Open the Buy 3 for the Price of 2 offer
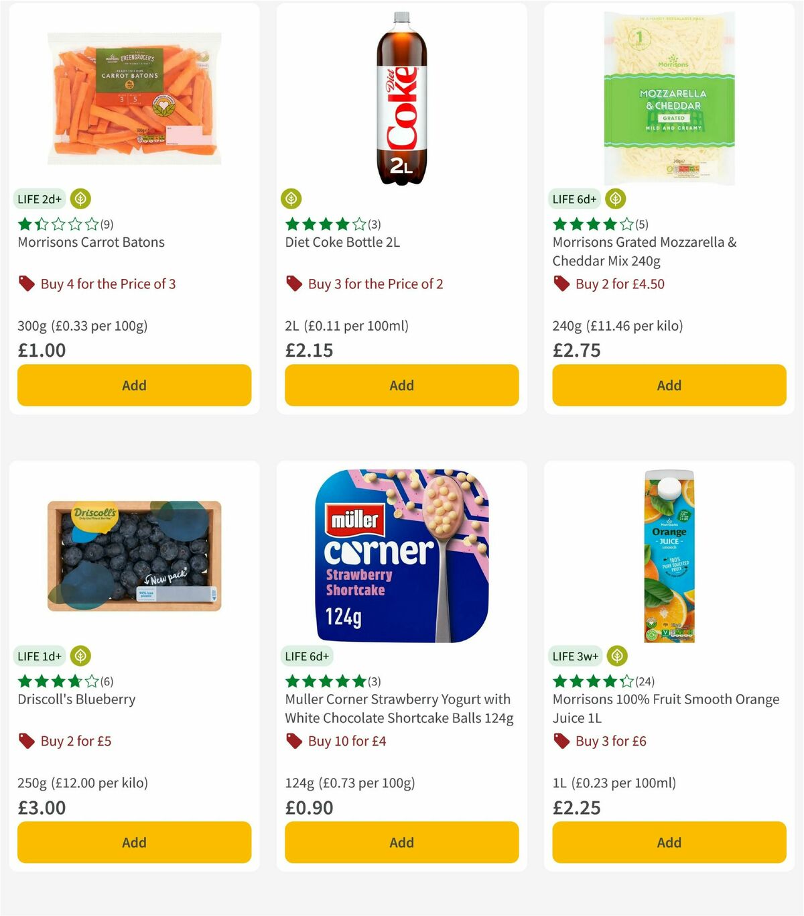804x916 pixels. [376, 284]
